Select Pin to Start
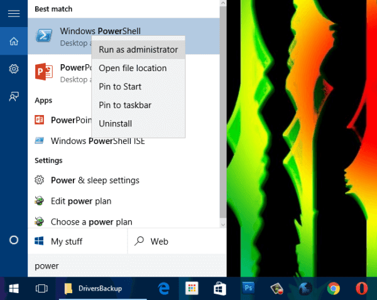The height and width of the screenshot is (300, 377). click(x=138, y=87)
